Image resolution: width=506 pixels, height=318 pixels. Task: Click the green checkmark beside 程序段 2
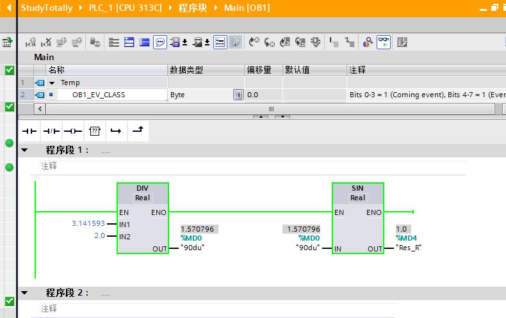point(9,301)
